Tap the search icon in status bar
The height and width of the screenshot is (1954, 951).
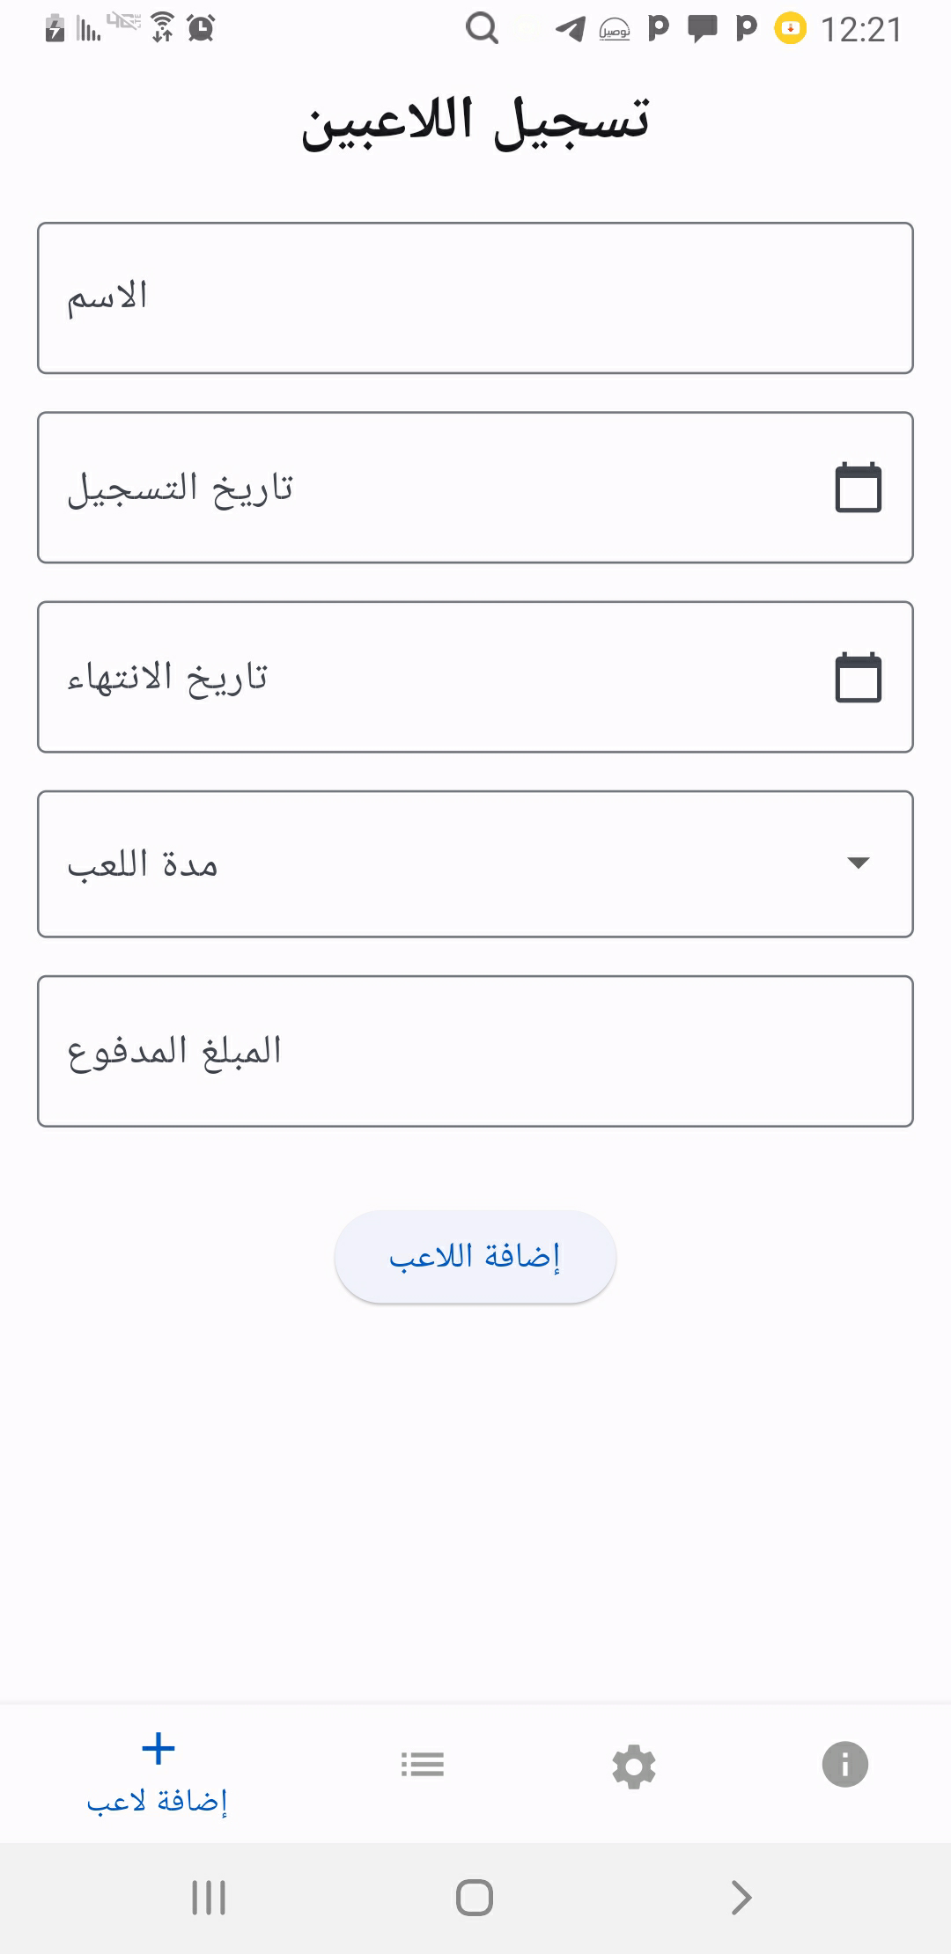[x=482, y=29]
